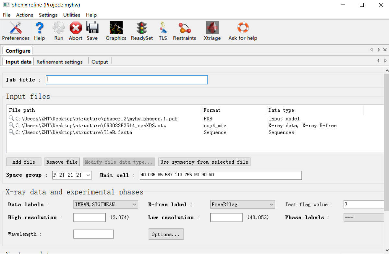The image size is (389, 254).
Task: Open the Space group dropdown
Action: point(72,175)
